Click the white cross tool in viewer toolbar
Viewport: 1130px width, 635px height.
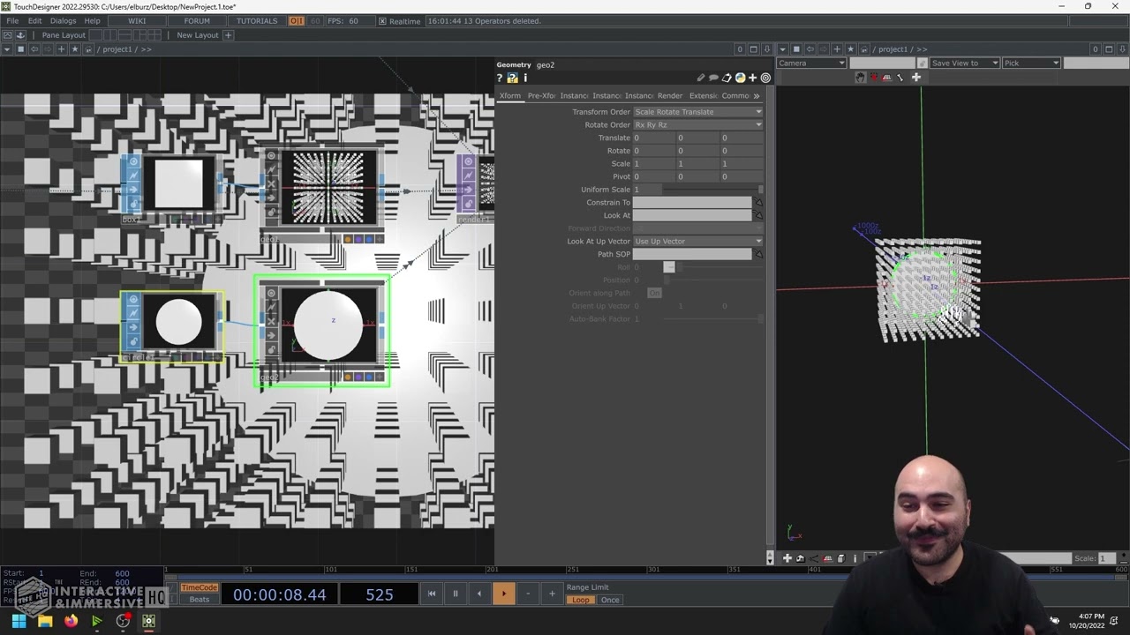point(916,78)
